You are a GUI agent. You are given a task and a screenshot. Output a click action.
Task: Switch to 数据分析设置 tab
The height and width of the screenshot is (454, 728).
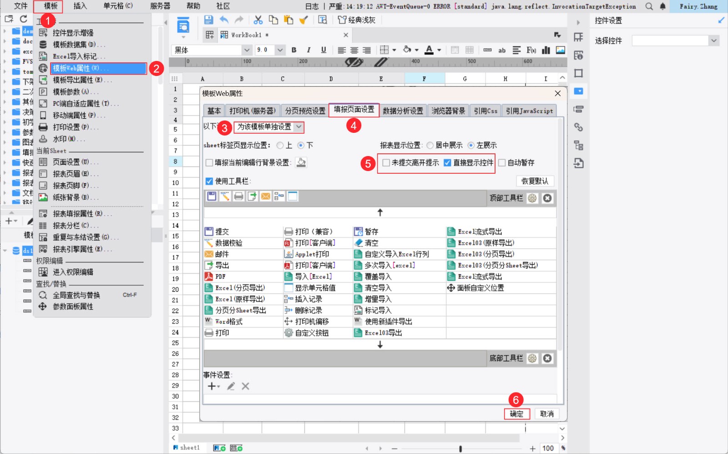coord(403,111)
